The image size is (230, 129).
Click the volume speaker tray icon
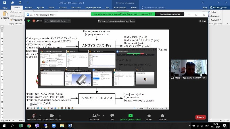coord(202,126)
